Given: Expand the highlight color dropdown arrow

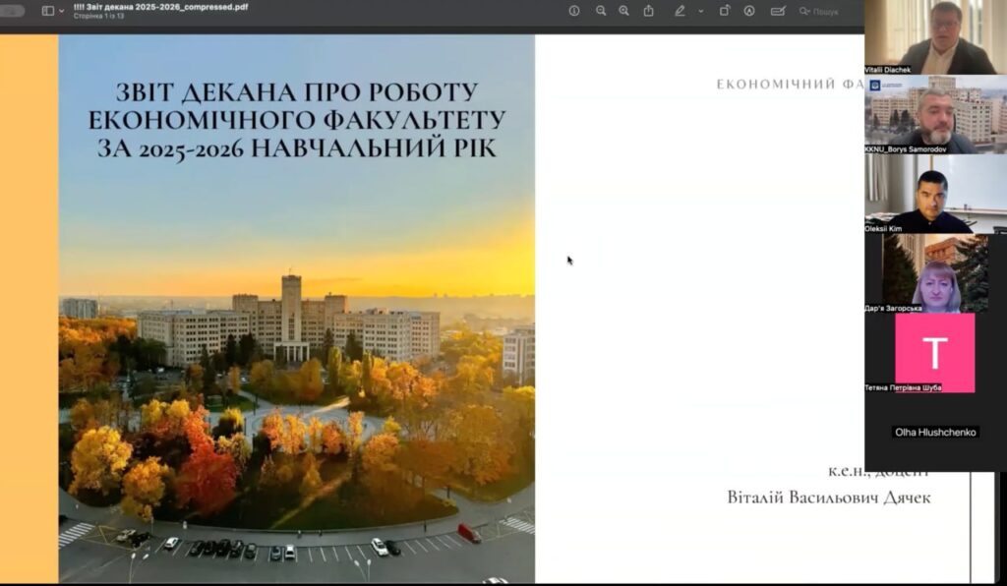Looking at the screenshot, I should point(700,11).
